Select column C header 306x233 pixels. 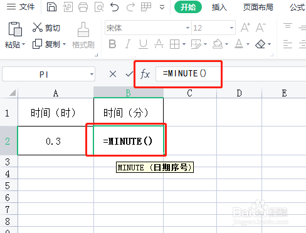(190, 93)
